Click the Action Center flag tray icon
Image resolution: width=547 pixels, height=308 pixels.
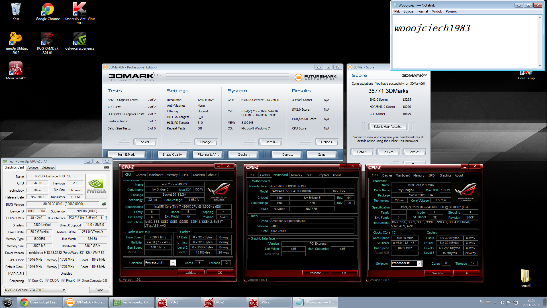coord(509,302)
